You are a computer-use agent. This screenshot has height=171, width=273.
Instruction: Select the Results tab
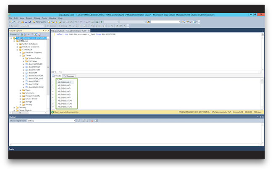pos(57,76)
